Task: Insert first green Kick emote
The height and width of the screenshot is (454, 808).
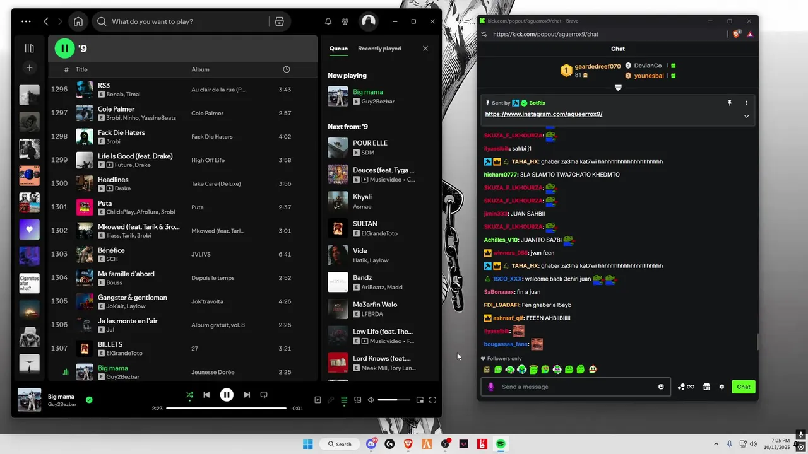Action: tap(498, 370)
